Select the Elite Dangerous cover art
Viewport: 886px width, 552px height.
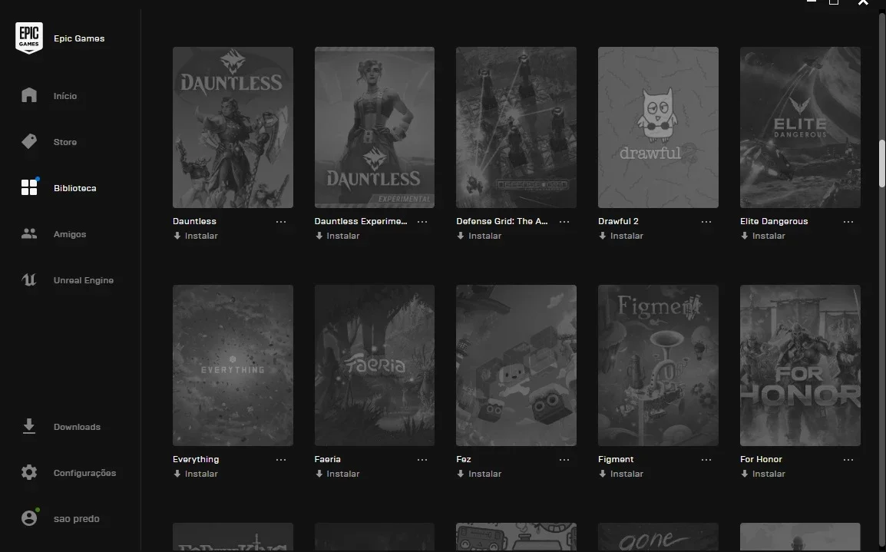pyautogui.click(x=800, y=127)
